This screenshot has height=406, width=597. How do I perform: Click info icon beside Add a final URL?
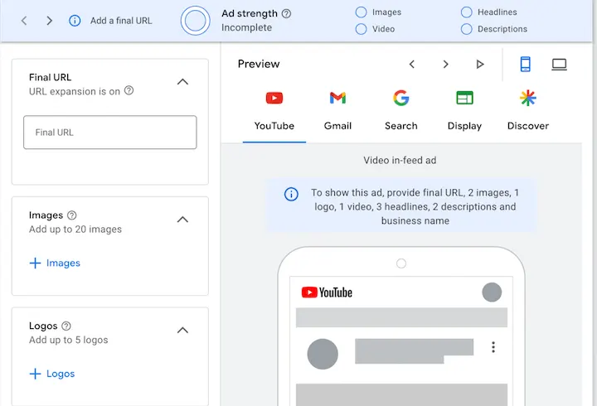click(75, 21)
